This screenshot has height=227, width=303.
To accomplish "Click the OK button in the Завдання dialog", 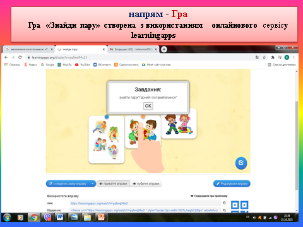I will (148, 106).
